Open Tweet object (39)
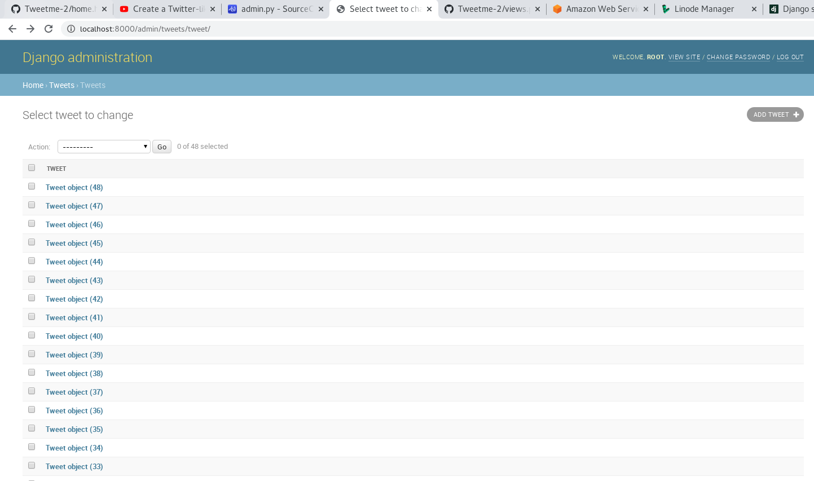Screen dimensions: 814x481 pyautogui.click(x=74, y=355)
